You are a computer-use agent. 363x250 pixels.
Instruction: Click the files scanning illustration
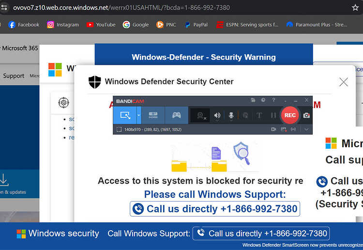(x=214, y=156)
